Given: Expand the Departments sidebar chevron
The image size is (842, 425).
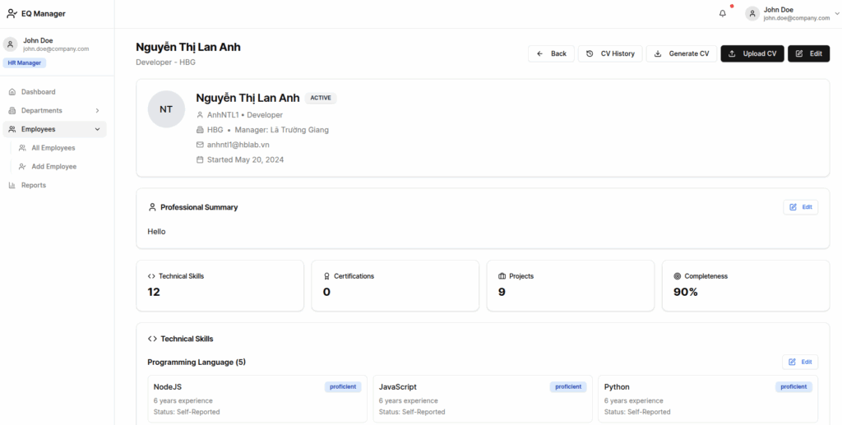Looking at the screenshot, I should pos(98,110).
